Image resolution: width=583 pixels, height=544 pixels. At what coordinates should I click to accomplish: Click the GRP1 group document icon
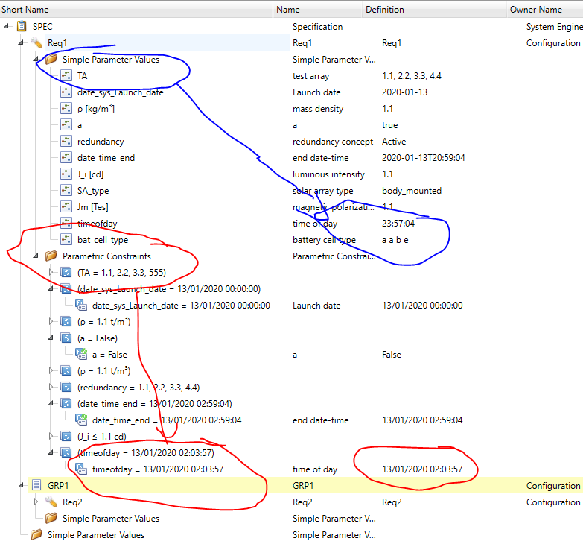(36, 485)
